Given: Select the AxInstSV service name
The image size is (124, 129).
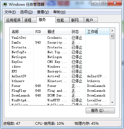Looking at the screenshot, I should click(x=19, y=76).
